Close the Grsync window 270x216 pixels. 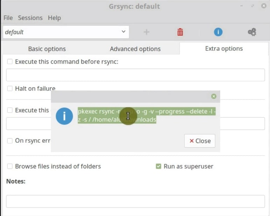point(264,6)
